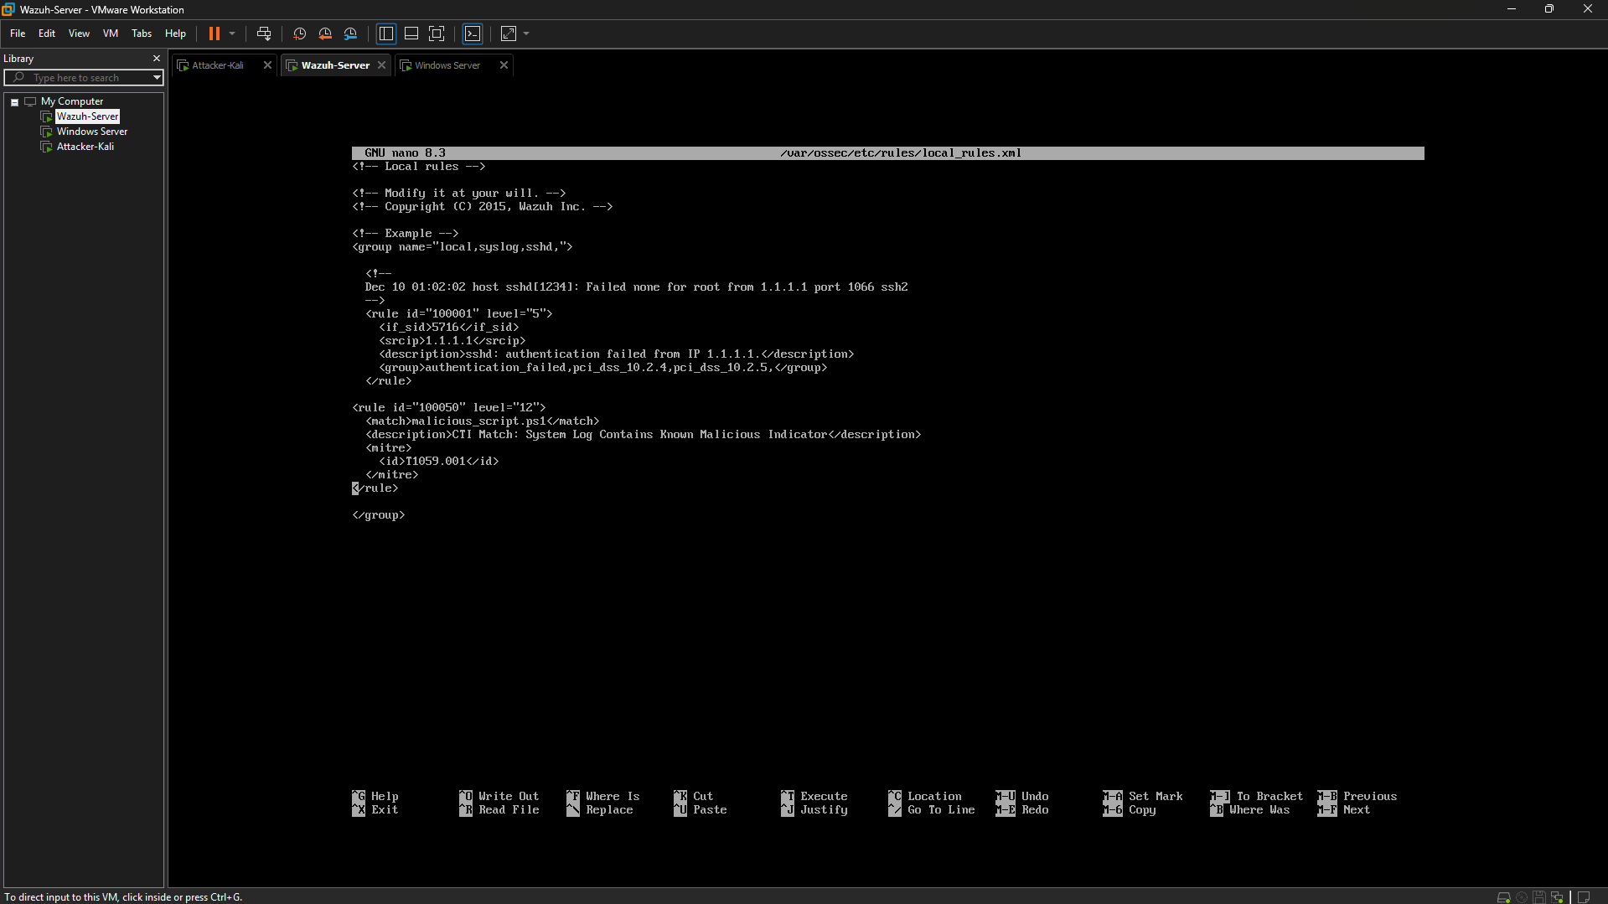Select Windows Server in the library tree
This screenshot has height=904, width=1608.
(x=92, y=132)
